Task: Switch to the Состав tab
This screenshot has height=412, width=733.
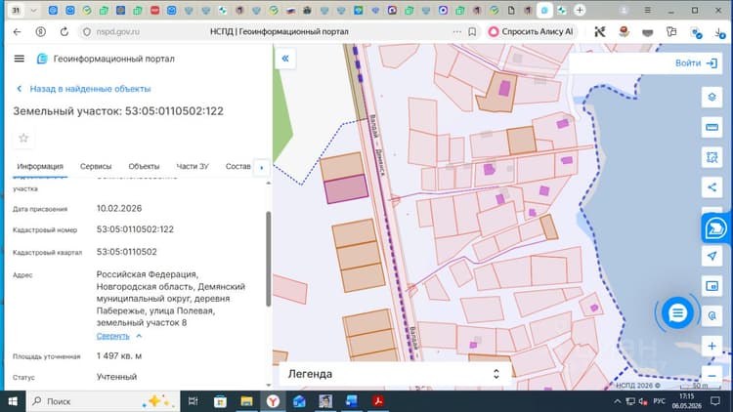Action: coord(237,166)
